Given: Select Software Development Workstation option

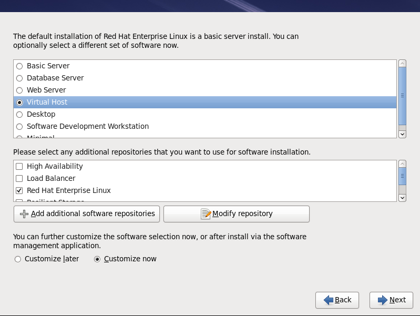Looking at the screenshot, I should [x=19, y=127].
